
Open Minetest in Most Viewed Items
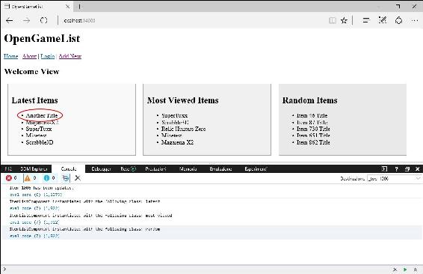pos(172,136)
